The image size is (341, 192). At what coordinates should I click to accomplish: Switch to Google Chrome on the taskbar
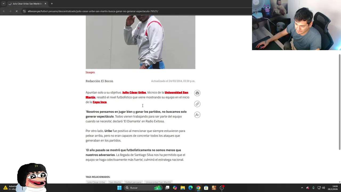click(198, 188)
